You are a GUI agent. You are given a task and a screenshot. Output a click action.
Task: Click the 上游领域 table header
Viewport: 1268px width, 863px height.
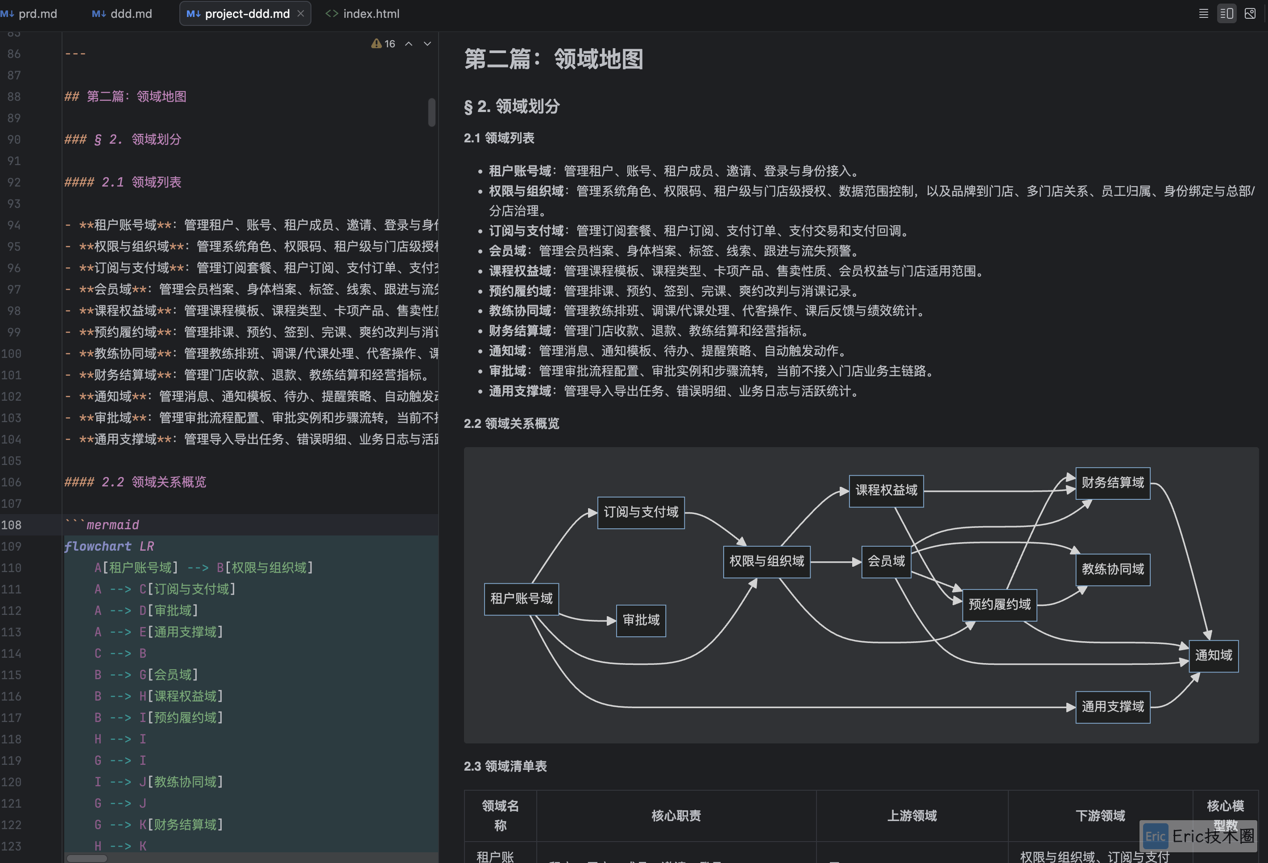coord(912,816)
